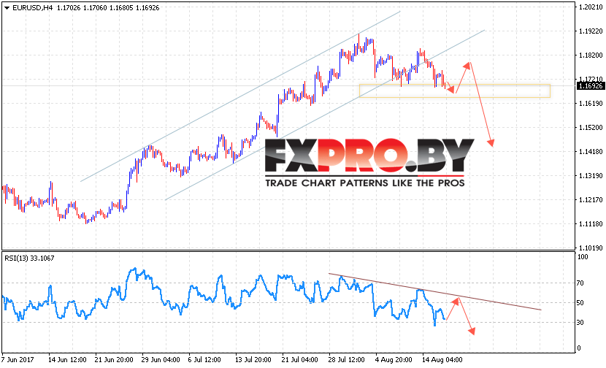This screenshot has width=606, height=368.
Task: Click the 0 level on RSI scale
Action: (x=578, y=348)
